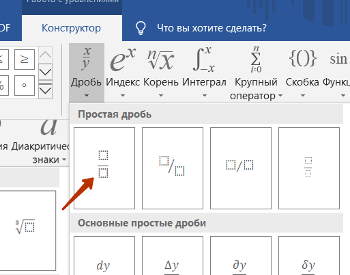The width and height of the screenshot is (350, 275).
Task: Select the stacked fraction template
Action: tap(104, 168)
